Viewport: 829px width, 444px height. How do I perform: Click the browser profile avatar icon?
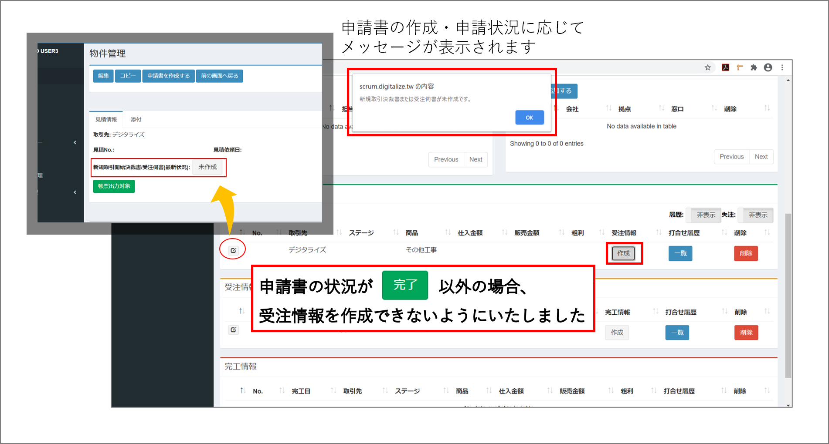(768, 67)
